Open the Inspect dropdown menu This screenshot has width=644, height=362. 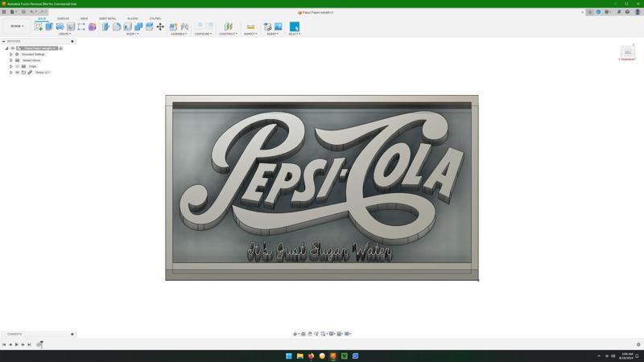click(x=250, y=34)
